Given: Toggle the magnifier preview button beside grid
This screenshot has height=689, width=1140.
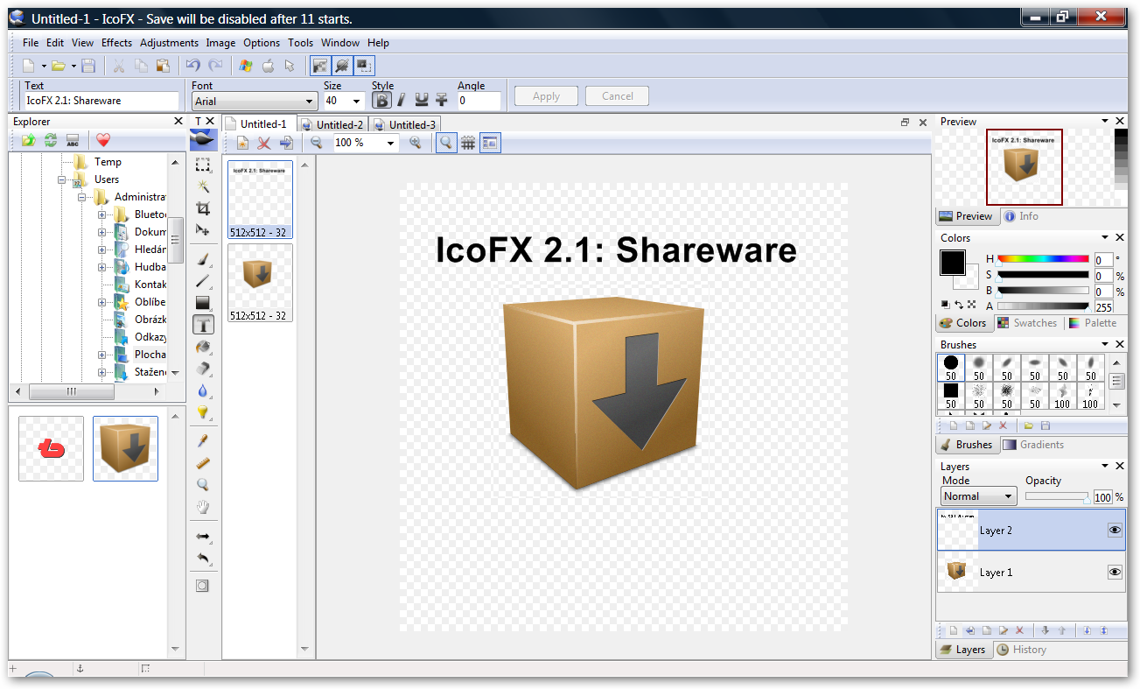Looking at the screenshot, I should tap(446, 143).
